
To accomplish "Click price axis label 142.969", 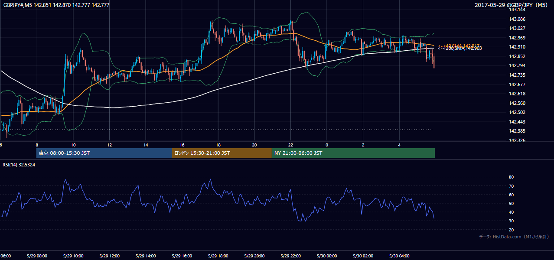I will 517,38.
